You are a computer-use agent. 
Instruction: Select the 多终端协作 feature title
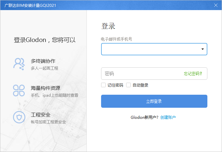43,61
